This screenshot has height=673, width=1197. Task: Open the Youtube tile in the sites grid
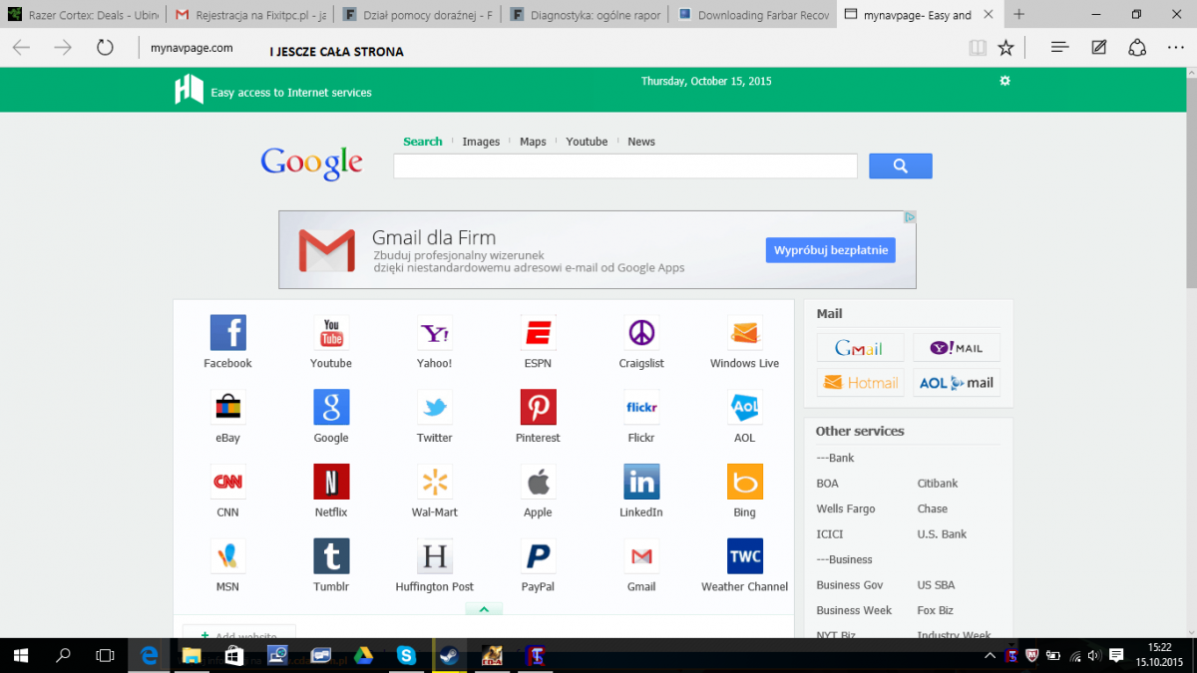pos(331,332)
